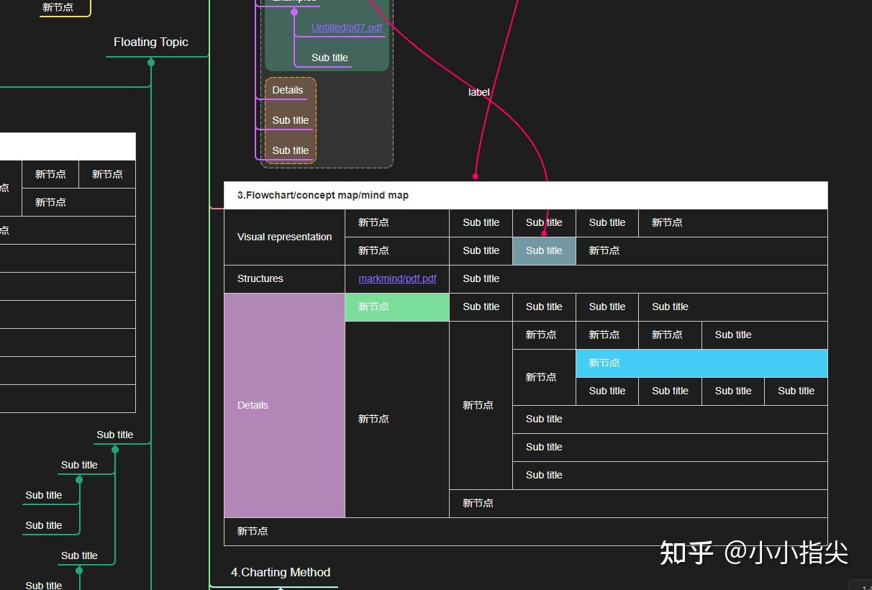This screenshot has width=872, height=590.
Task: Select the 4.Charting Method topic node
Action: tap(280, 572)
